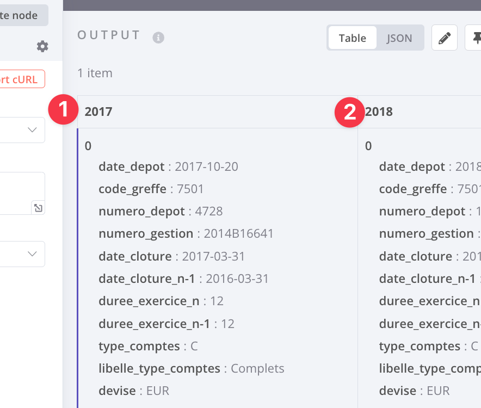This screenshot has height=408, width=481.
Task: Click the red badge 1 on 2017 column
Action: (x=63, y=108)
